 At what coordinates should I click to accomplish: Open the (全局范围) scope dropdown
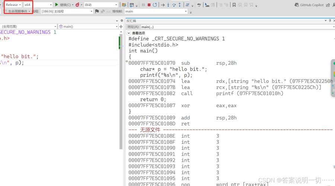point(28,26)
